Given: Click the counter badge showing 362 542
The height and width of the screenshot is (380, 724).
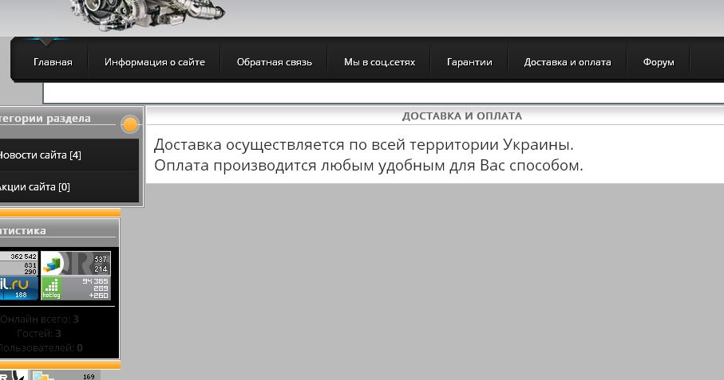Looking at the screenshot, I should coord(18,263).
